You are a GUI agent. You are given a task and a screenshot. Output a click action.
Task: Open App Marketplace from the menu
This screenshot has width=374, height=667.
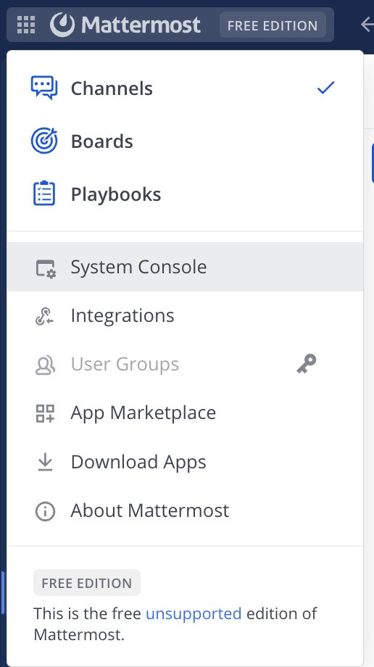click(185, 413)
